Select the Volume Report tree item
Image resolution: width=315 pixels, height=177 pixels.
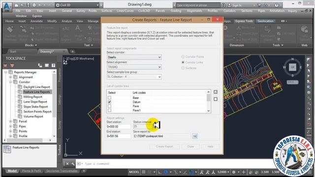pos(33,117)
